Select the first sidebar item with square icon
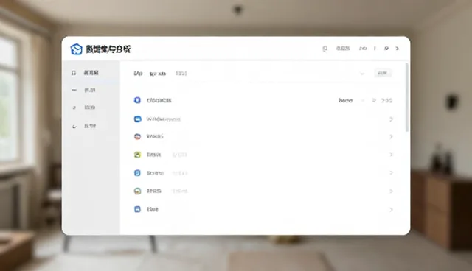Viewport: 472px width, 271px height. (x=90, y=73)
